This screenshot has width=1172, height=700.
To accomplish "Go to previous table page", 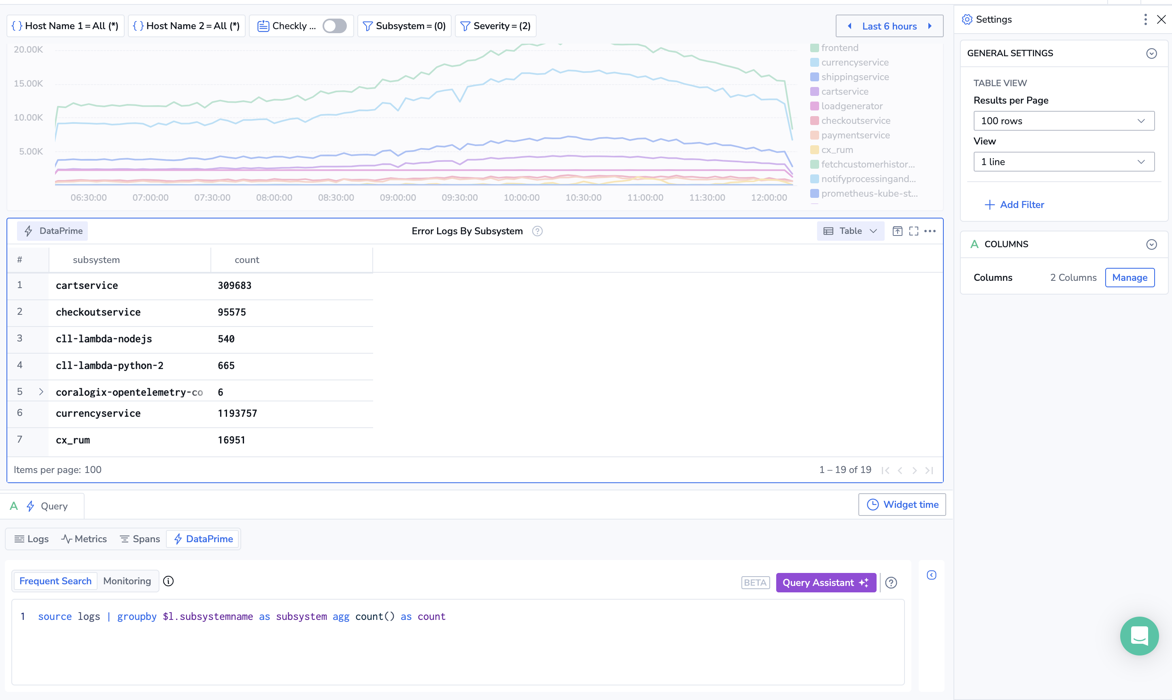I will click(x=900, y=470).
